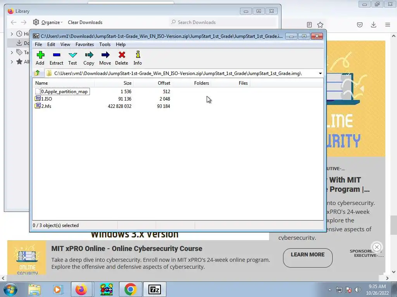Select the 0.Apple_partition_map file

(65, 91)
